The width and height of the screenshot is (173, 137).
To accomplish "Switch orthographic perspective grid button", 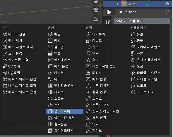I will tap(96, 19).
